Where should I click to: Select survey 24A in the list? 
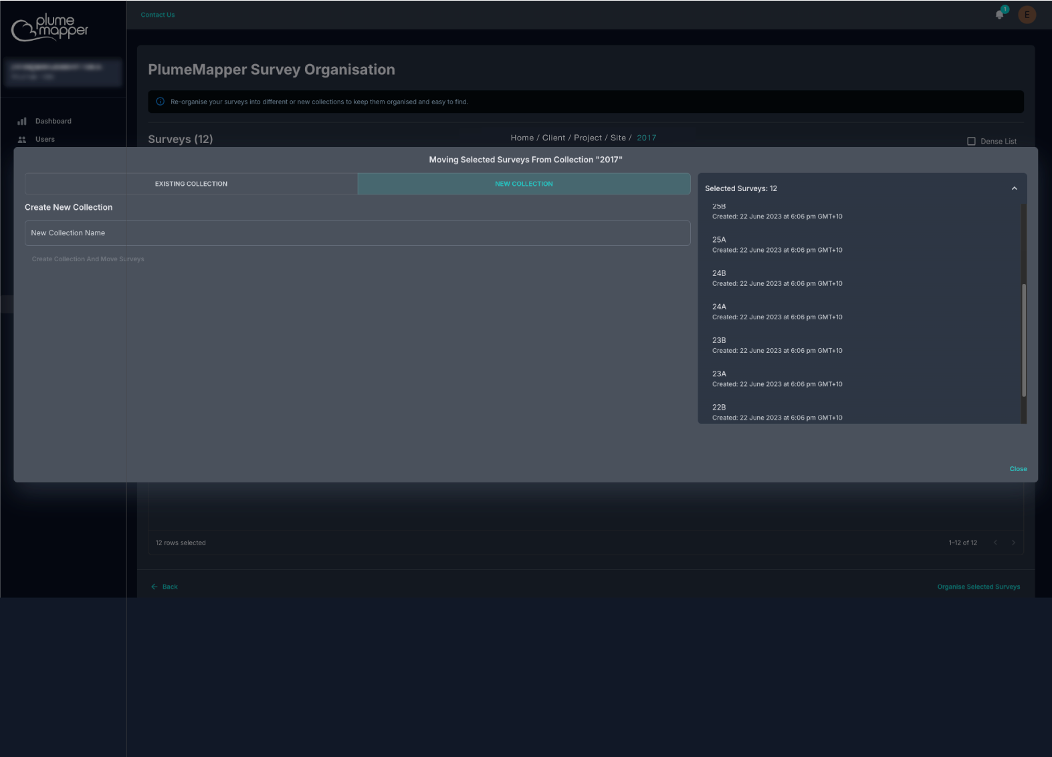click(777, 311)
